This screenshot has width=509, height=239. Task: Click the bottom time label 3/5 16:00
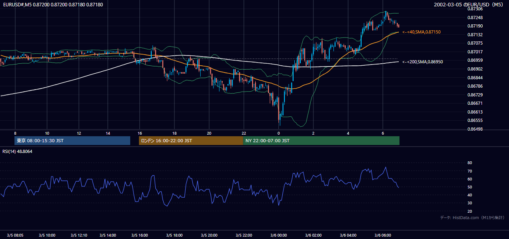tap(140, 235)
